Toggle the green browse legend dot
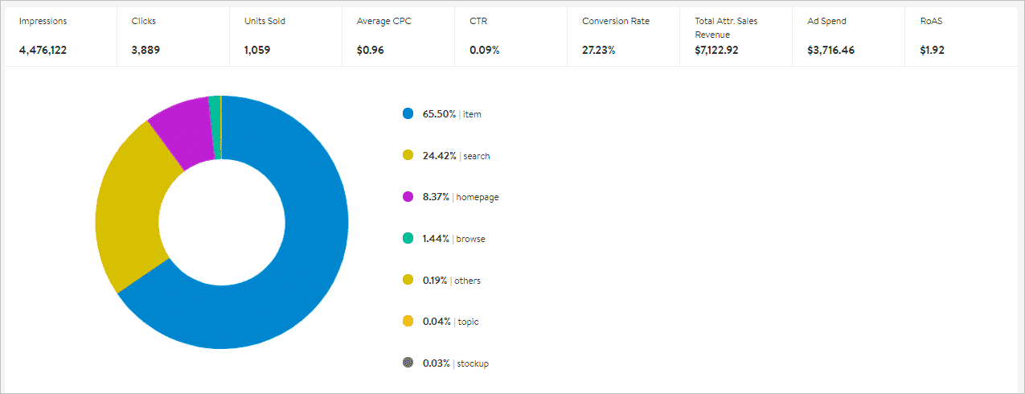The height and width of the screenshot is (394, 1025). point(408,238)
